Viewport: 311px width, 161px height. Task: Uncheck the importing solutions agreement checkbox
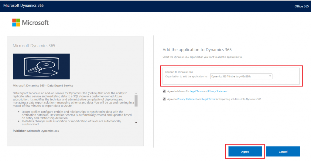tap(164, 99)
